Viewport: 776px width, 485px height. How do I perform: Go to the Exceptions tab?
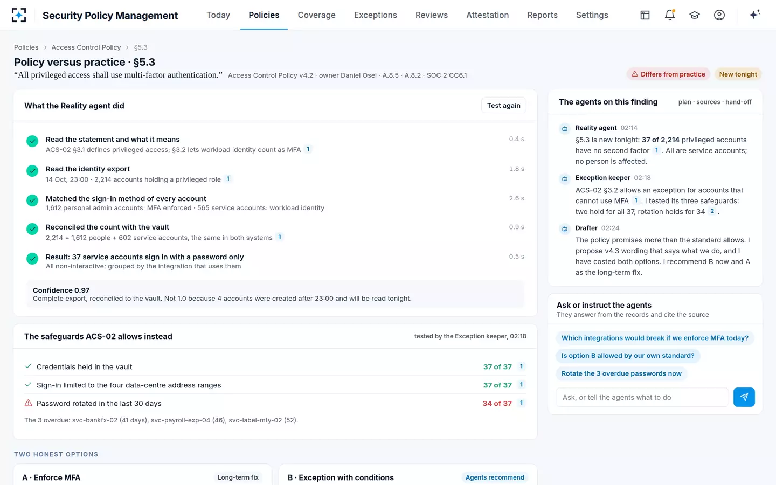[376, 15]
